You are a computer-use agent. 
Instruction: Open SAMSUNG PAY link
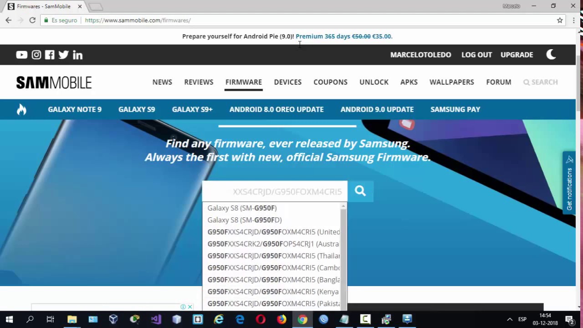[455, 109]
